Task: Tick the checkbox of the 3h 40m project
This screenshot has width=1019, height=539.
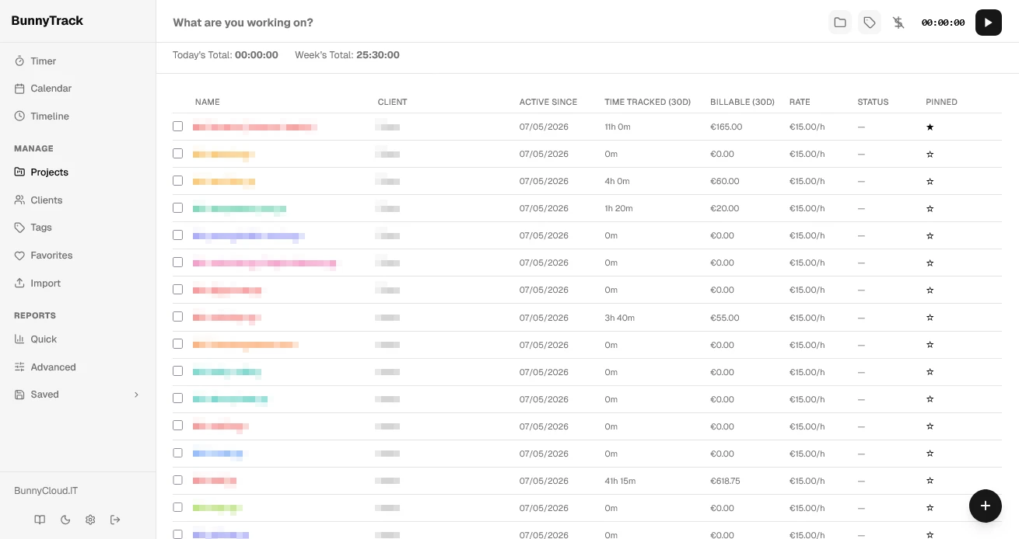Action: pyautogui.click(x=177, y=317)
